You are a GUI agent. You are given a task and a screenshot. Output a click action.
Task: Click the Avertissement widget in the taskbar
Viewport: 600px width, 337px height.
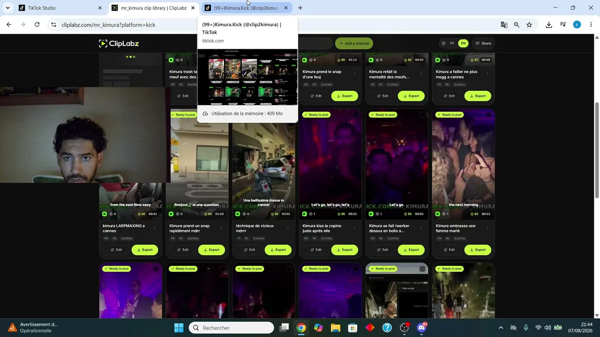pyautogui.click(x=33, y=328)
